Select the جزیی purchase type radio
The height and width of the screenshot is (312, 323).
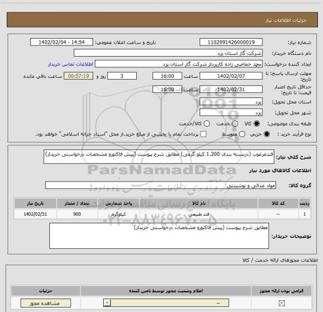267,134
